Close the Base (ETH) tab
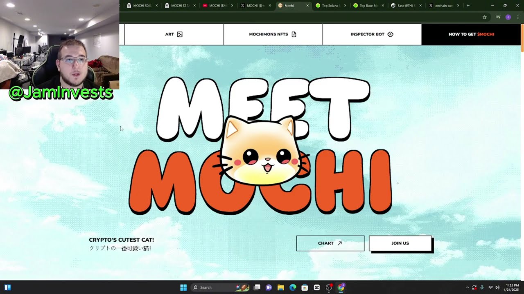 tap(420, 6)
